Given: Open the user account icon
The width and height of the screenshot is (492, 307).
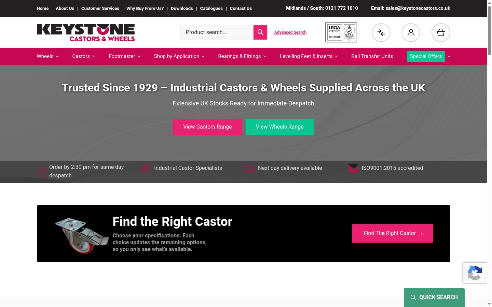Looking at the screenshot, I should 411,32.
